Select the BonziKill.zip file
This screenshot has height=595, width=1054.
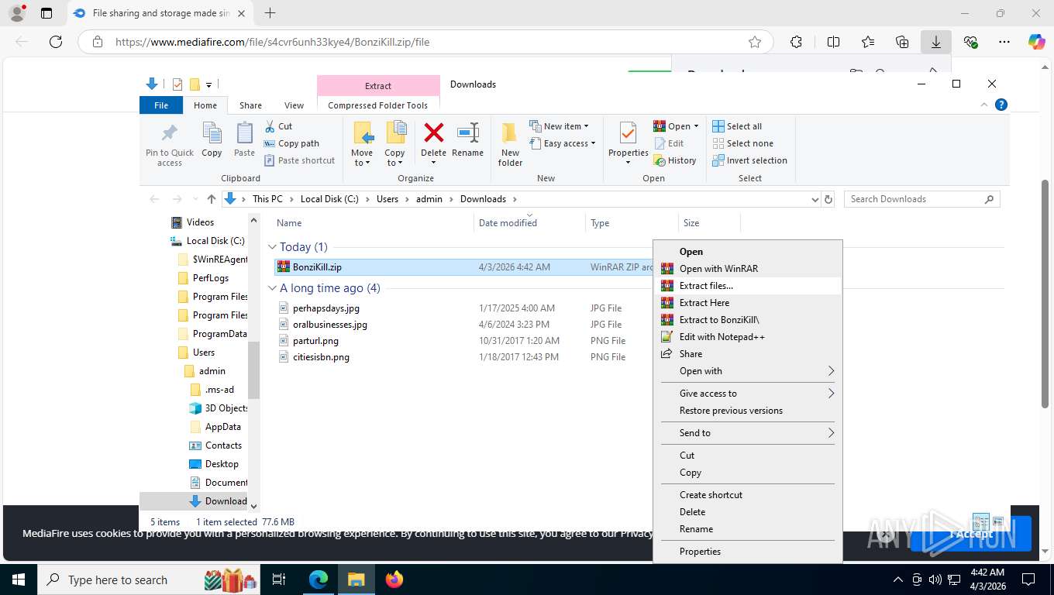(317, 267)
